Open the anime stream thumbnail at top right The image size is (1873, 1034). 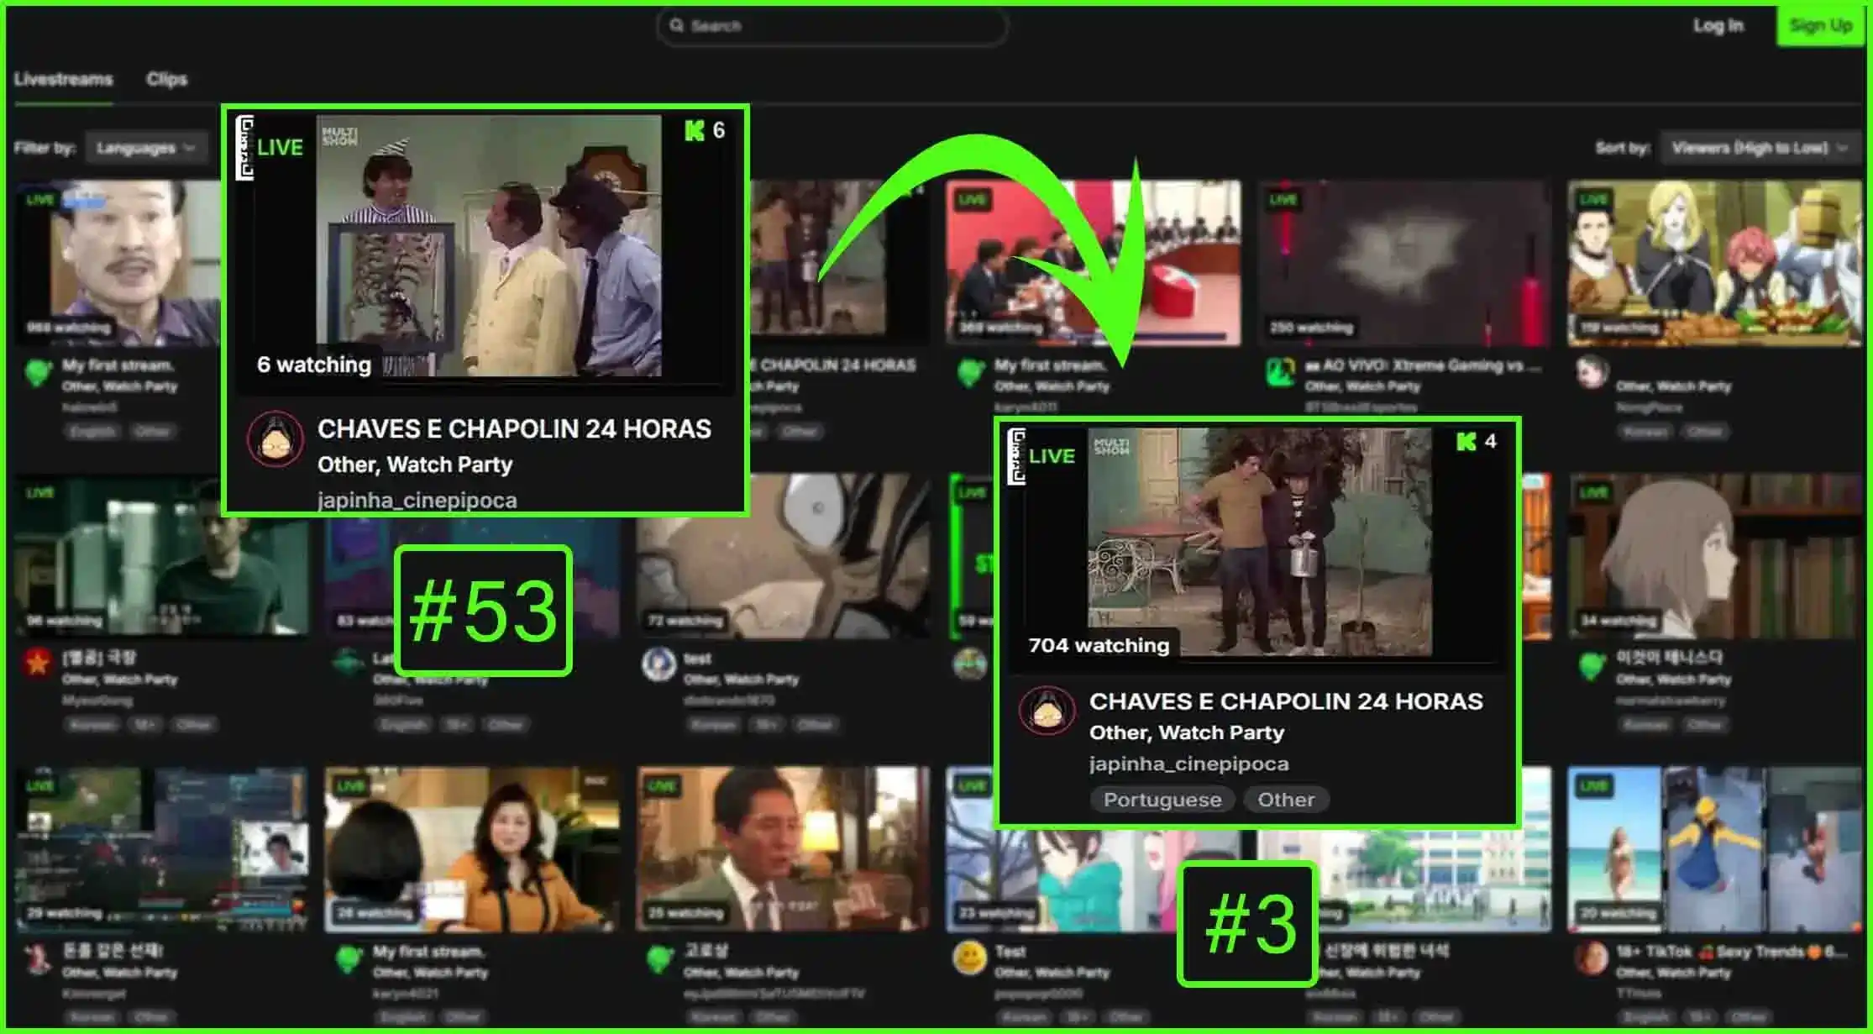pos(1713,262)
